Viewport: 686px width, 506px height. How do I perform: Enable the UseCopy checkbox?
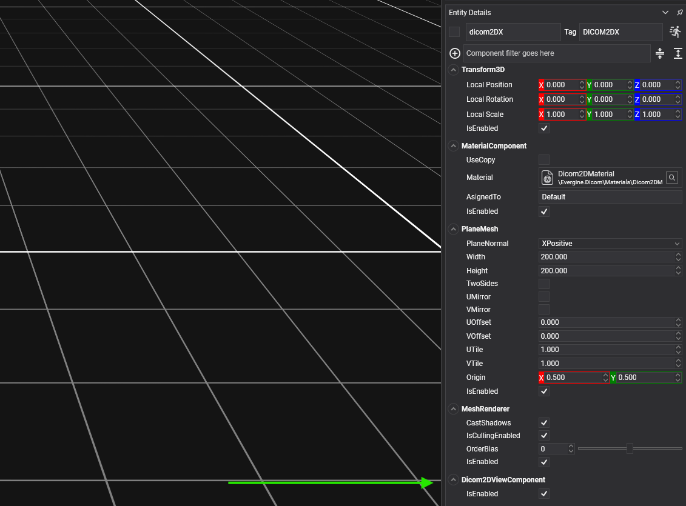click(544, 160)
